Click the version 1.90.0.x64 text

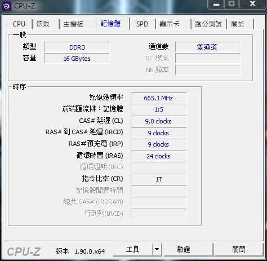coord(90,251)
